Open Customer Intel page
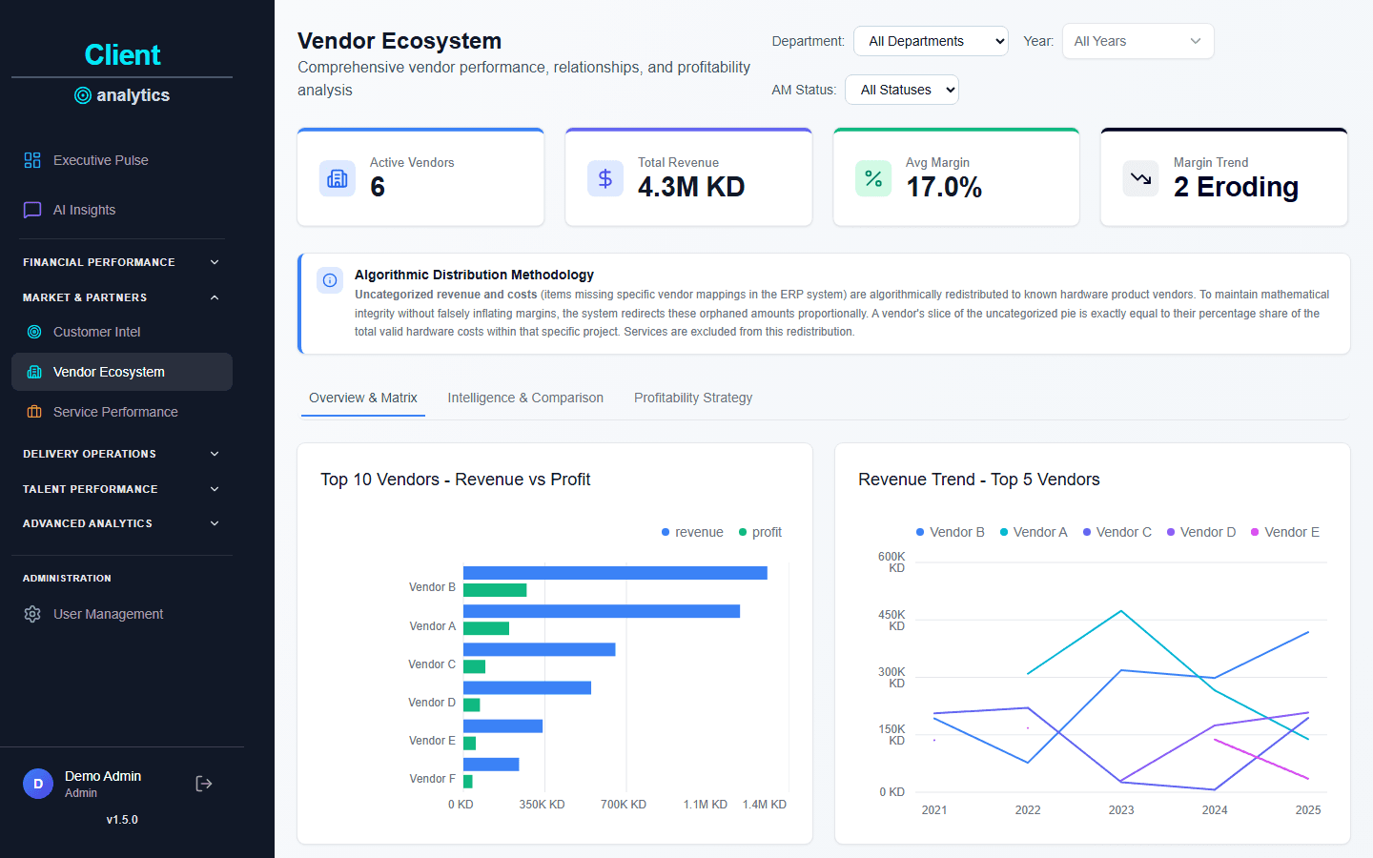 coord(122,332)
